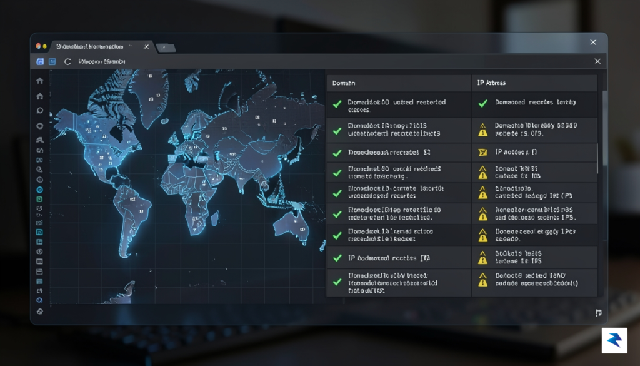Image resolution: width=640 pixels, height=366 pixels.
Task: Sort by the Domahn column header
Action: [399, 83]
